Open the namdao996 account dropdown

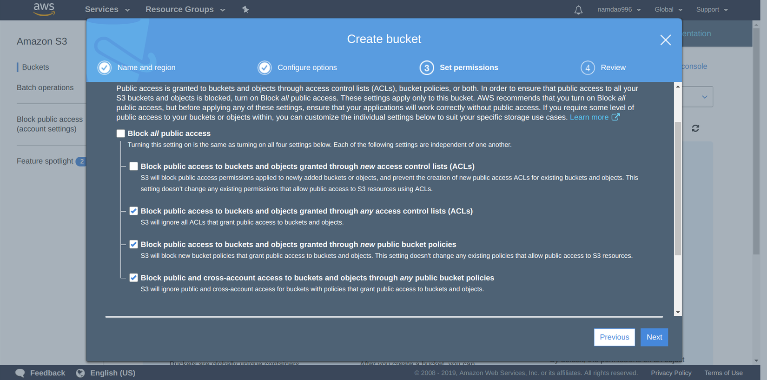619,9
